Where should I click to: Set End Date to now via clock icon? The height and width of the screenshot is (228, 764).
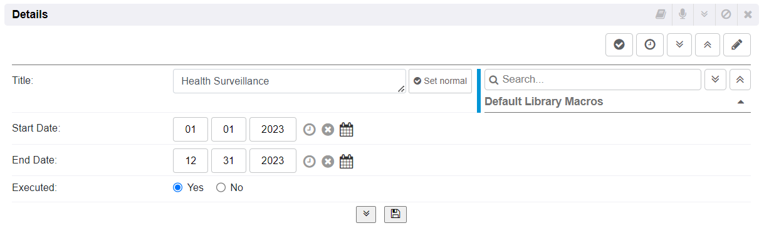(x=309, y=162)
